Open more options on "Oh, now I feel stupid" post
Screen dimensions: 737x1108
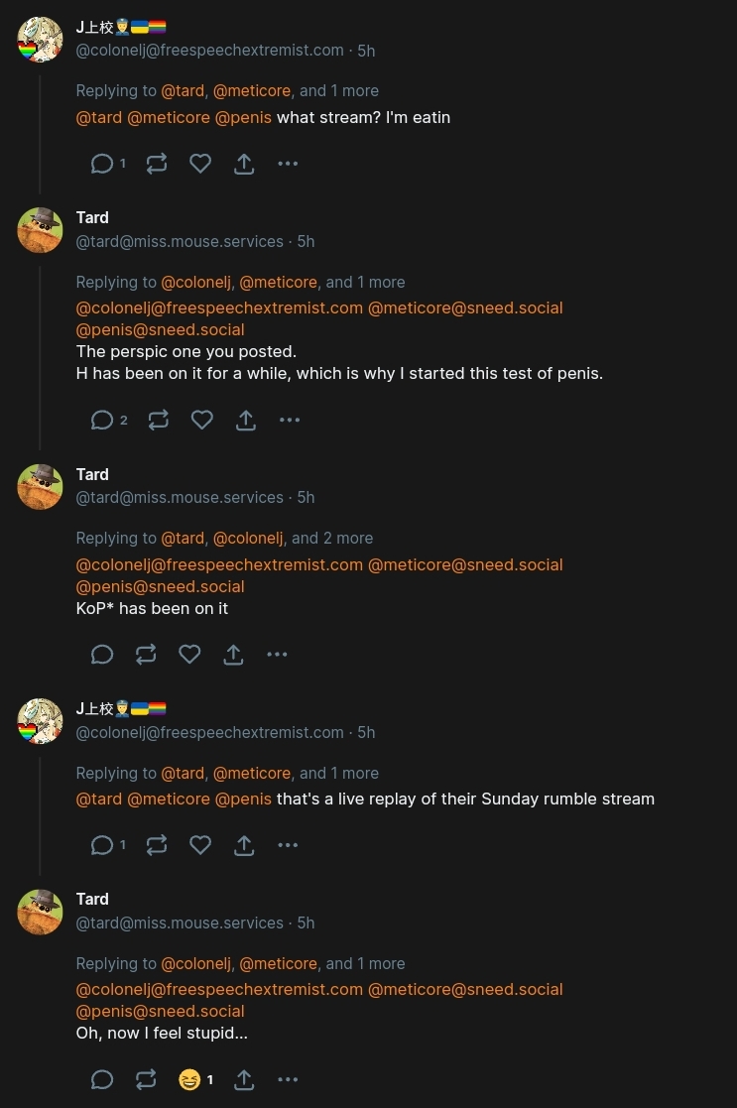pos(288,1079)
